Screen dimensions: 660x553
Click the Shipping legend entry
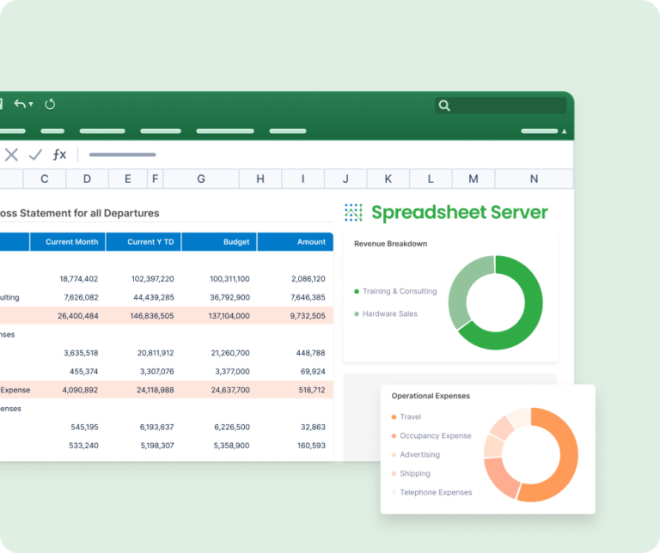tap(411, 473)
